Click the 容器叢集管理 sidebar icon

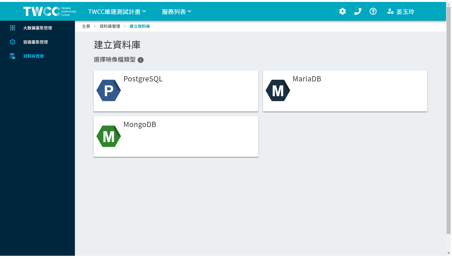point(13,42)
